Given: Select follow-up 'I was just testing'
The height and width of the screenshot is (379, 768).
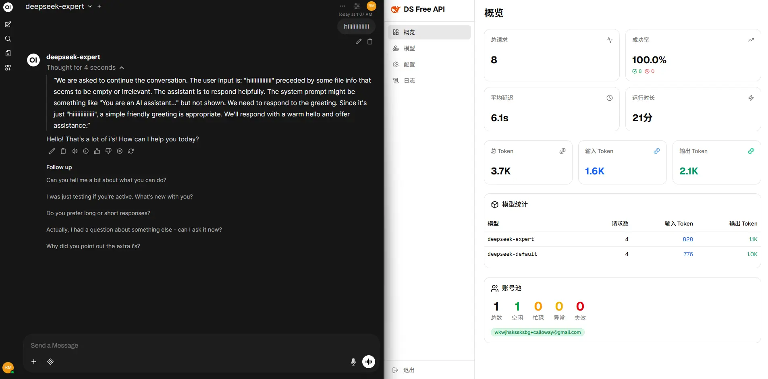Looking at the screenshot, I should coord(120,197).
